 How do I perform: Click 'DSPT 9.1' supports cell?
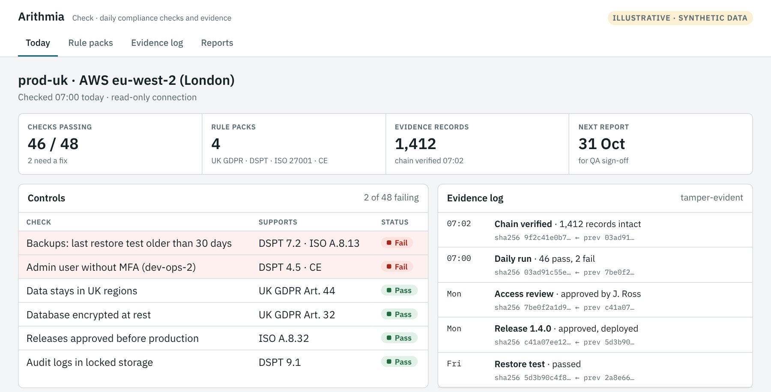coord(280,362)
